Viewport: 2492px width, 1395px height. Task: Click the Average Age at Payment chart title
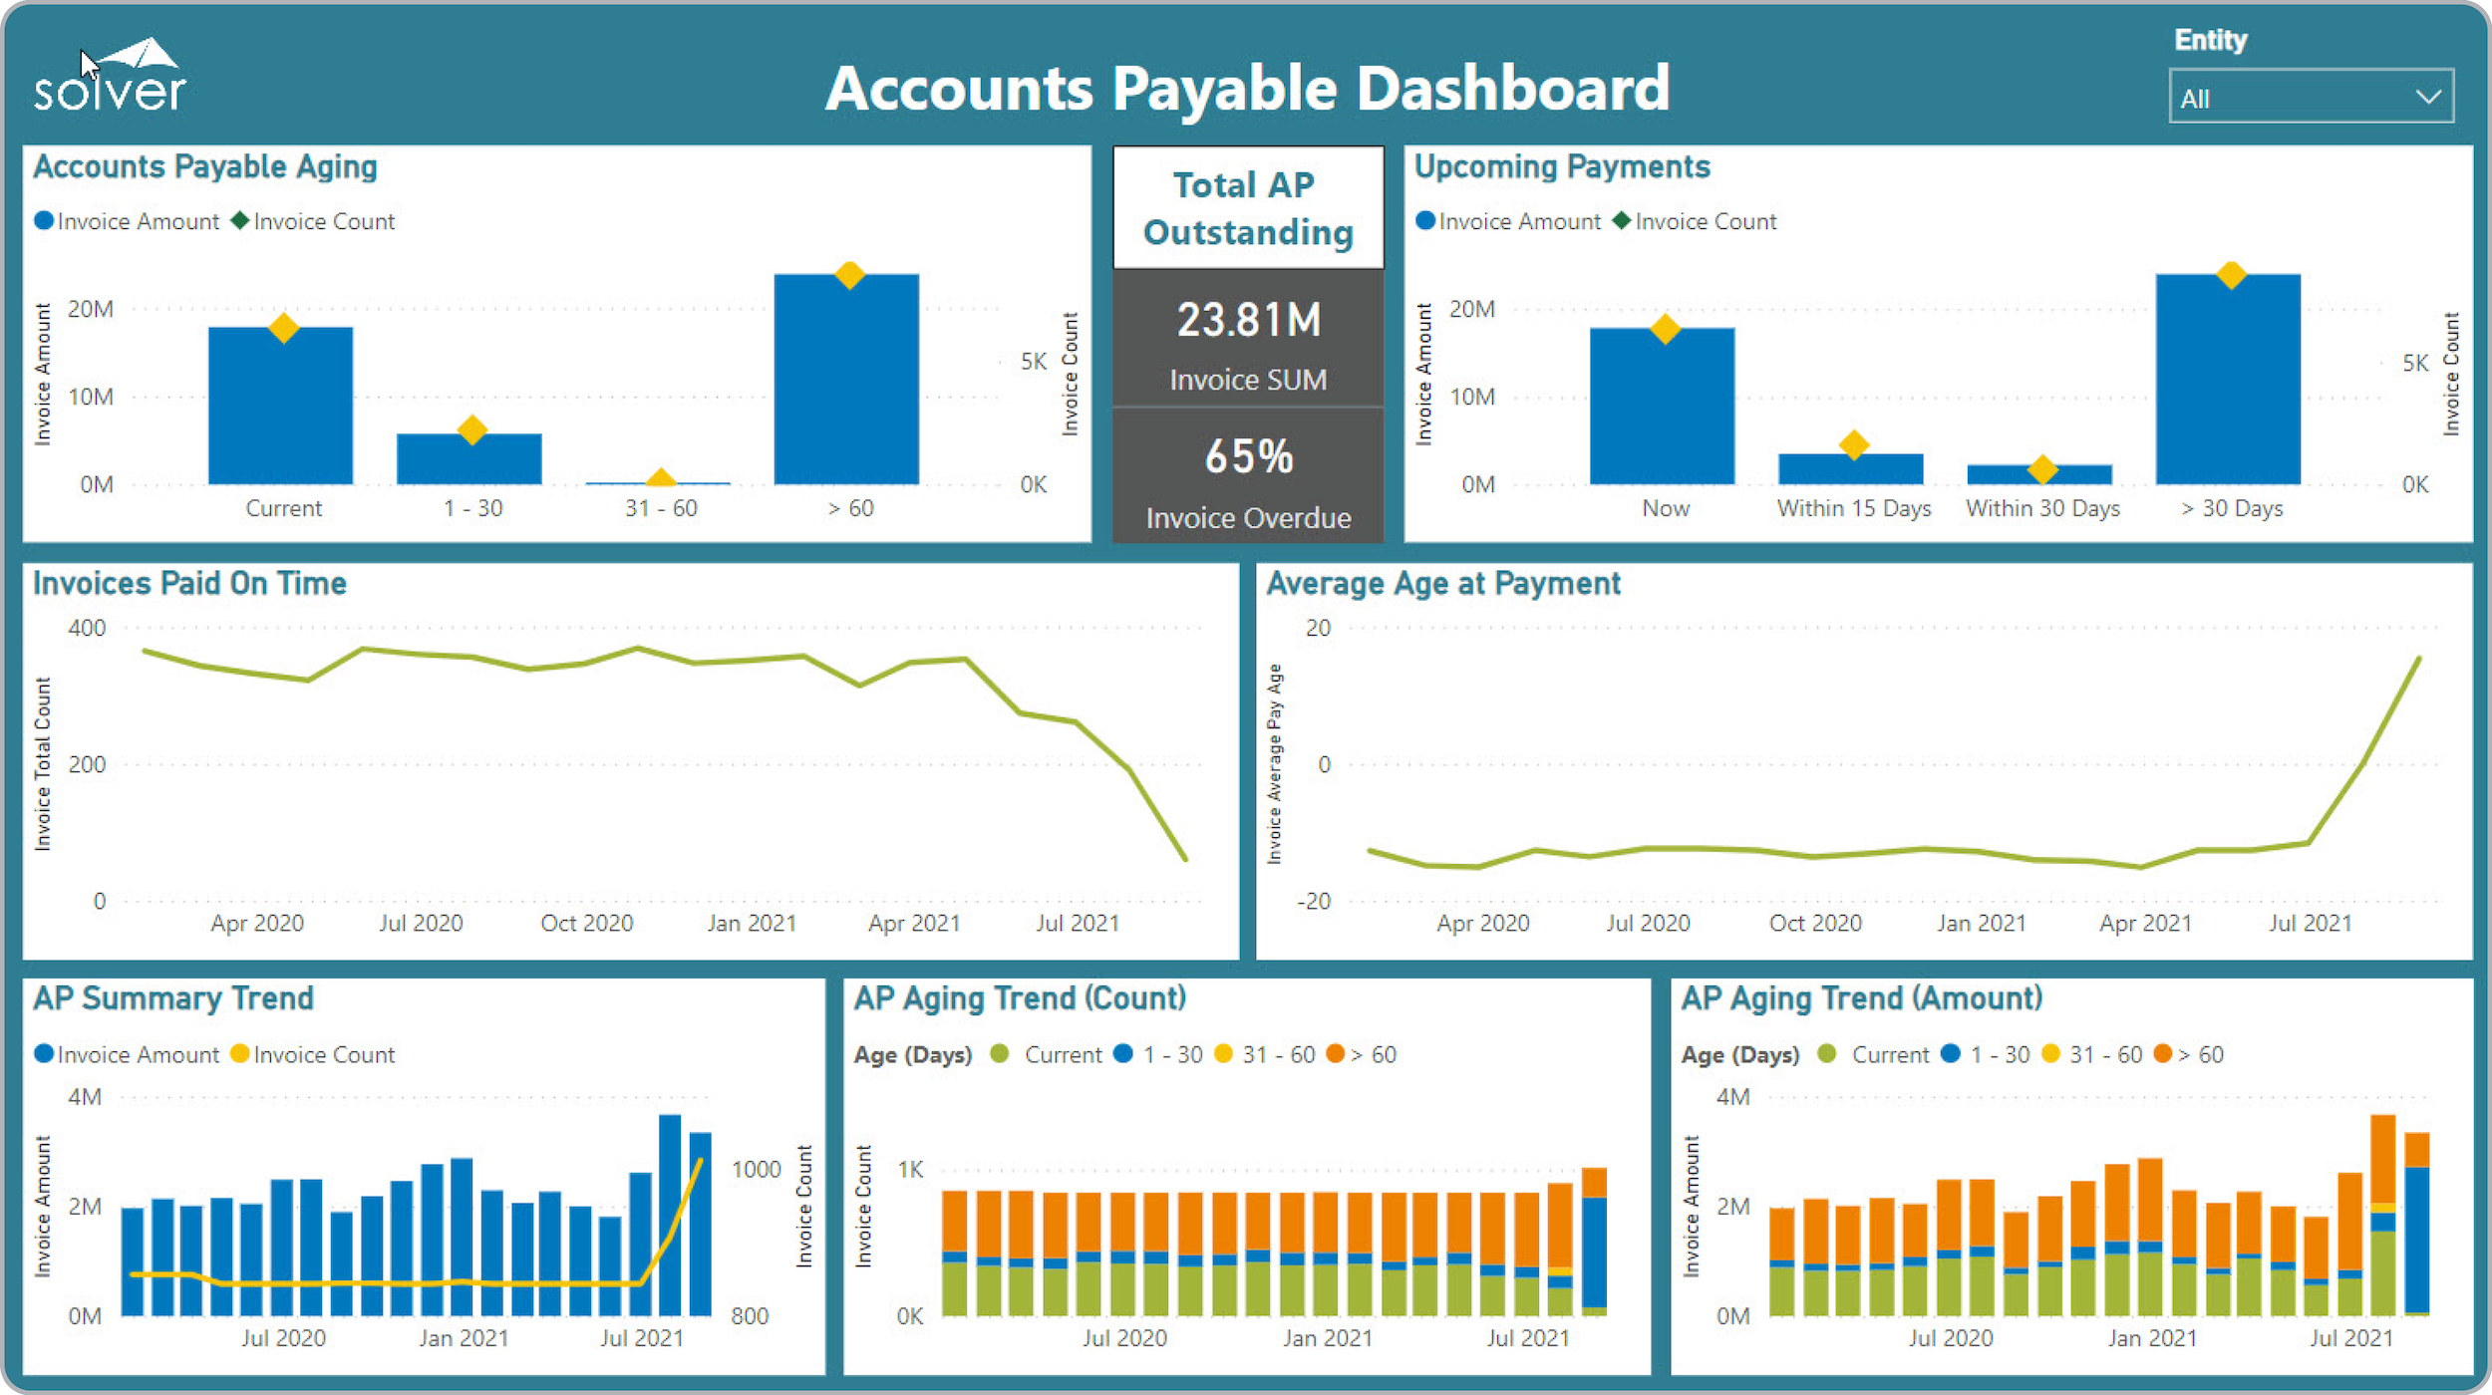click(1442, 583)
